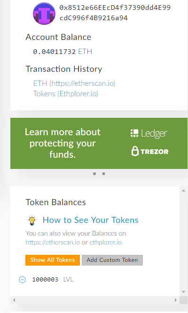Open Tokens history on Ethplorer.io
Screen dimensions: 188x313
point(66,94)
